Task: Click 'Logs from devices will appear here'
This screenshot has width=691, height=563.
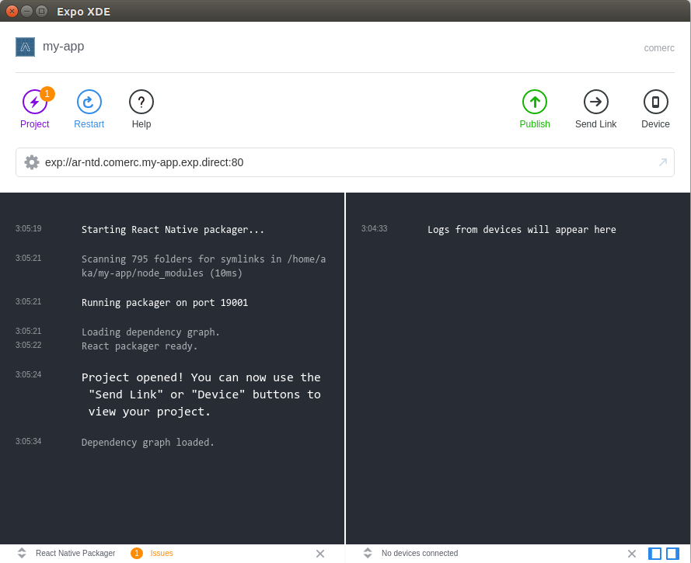Action: (x=522, y=230)
